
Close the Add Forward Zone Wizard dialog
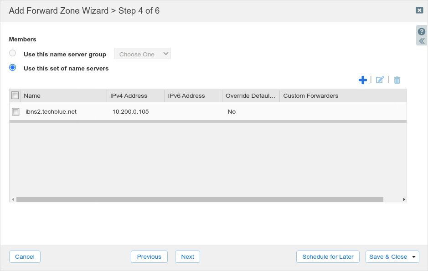coord(419,10)
